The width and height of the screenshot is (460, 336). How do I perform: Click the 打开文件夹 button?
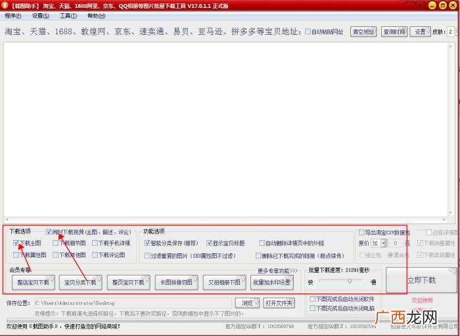279,303
